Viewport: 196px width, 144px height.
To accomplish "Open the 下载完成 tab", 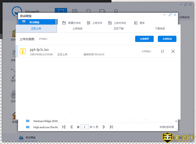I will (160, 28).
